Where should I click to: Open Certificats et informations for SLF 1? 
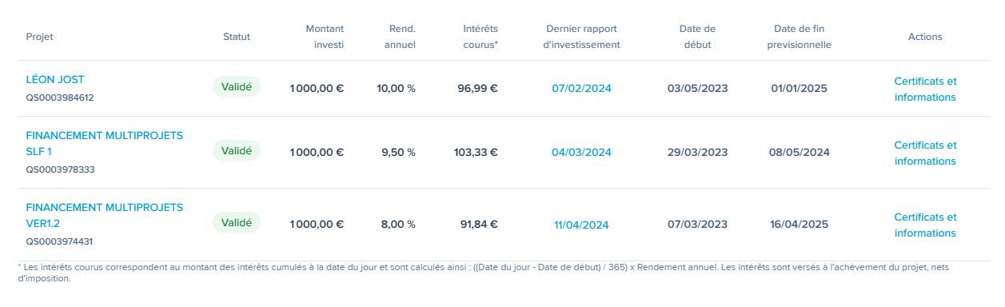click(925, 153)
